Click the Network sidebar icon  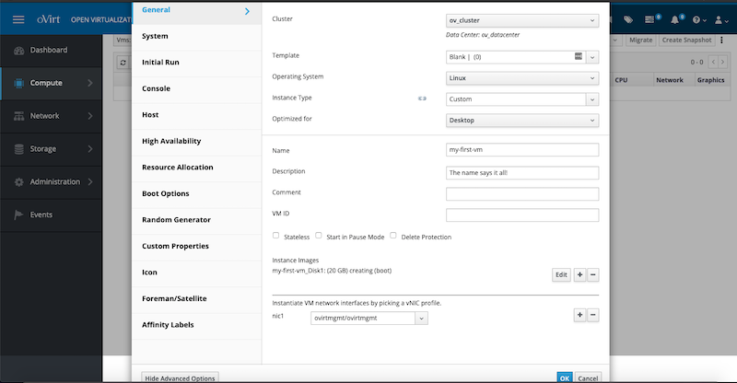pyautogui.click(x=18, y=116)
